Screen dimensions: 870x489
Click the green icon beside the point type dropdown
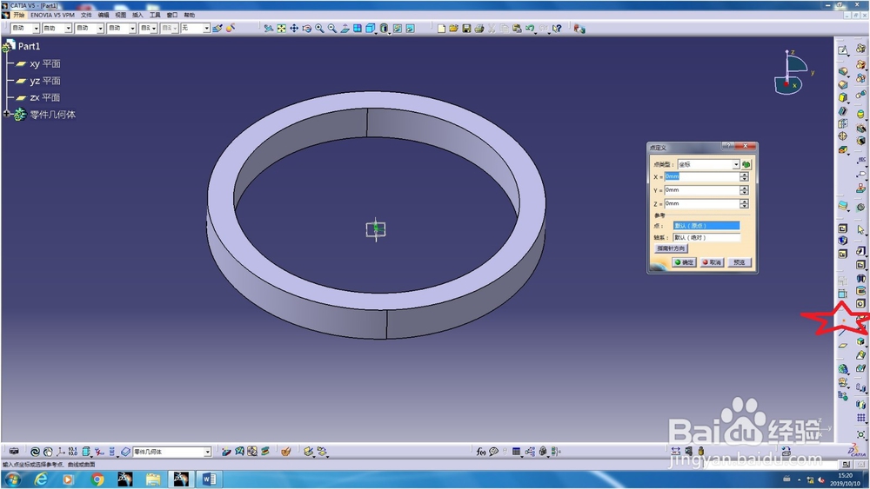coord(746,164)
